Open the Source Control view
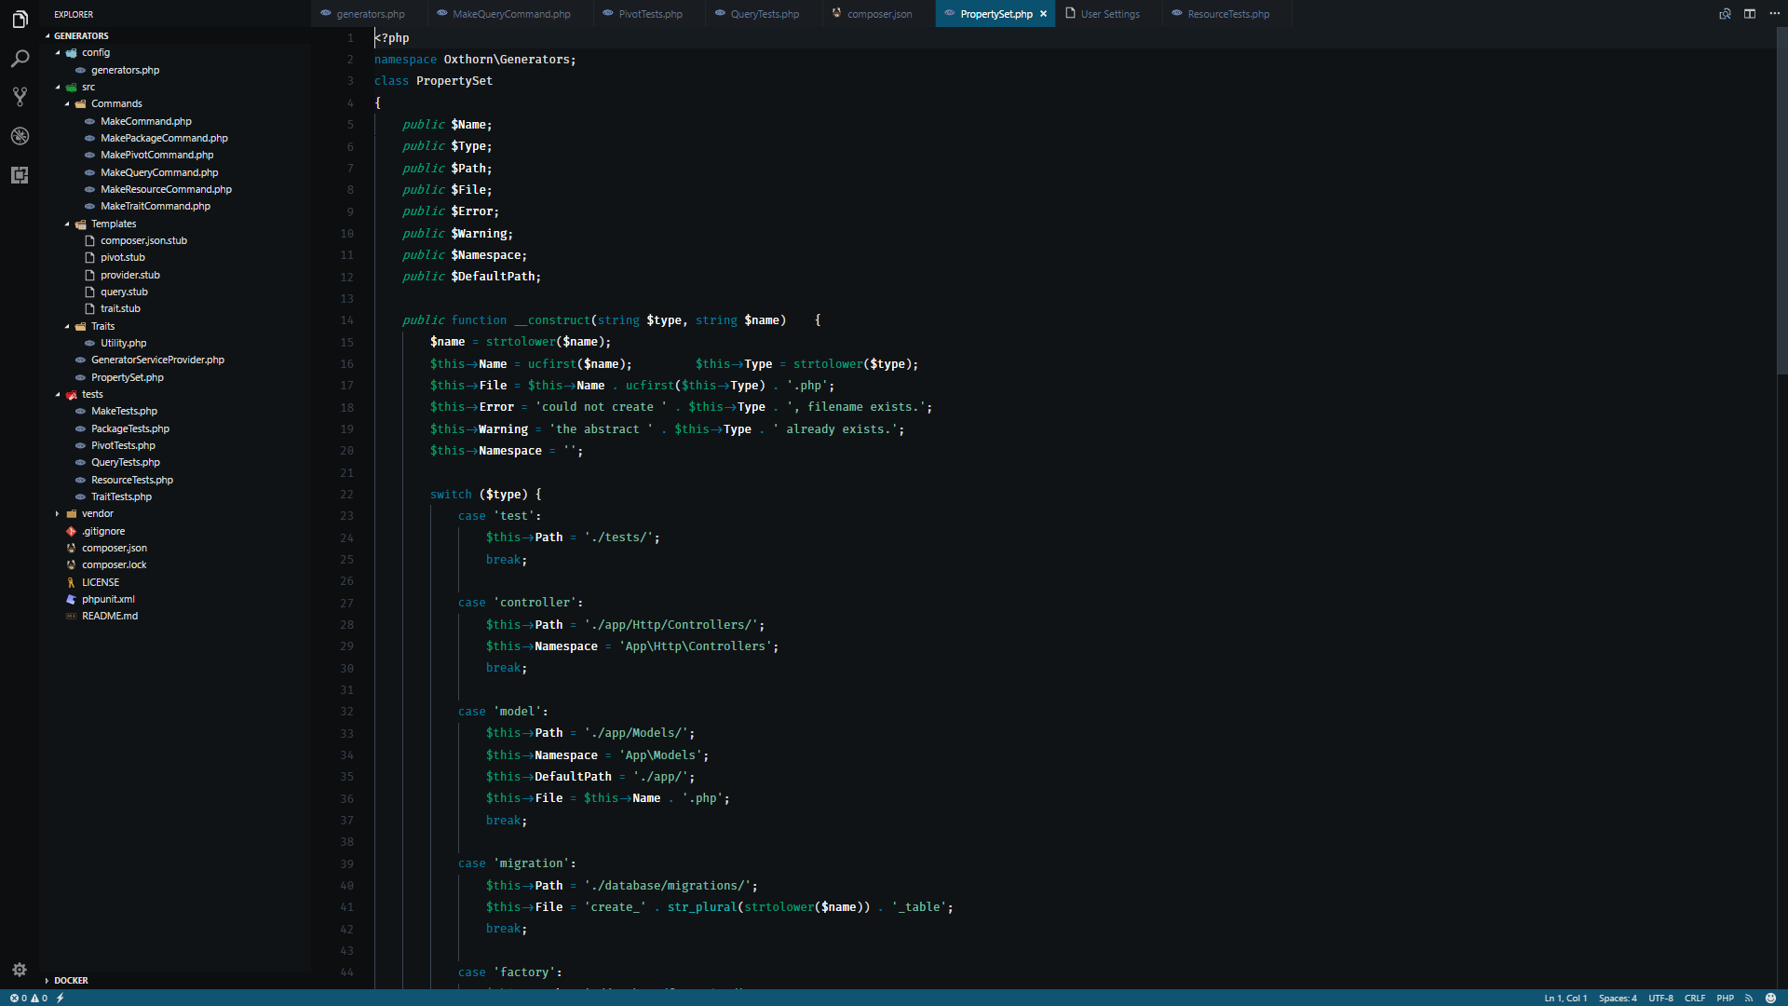 pos(20,97)
